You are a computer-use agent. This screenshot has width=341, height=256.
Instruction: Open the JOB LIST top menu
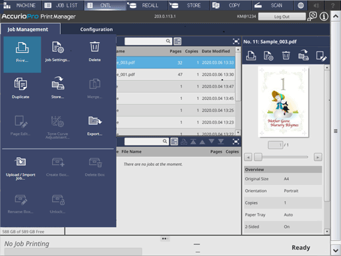pos(63,5)
